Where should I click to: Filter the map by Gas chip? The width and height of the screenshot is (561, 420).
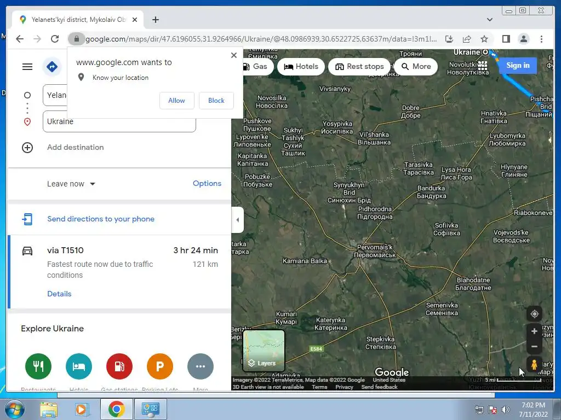click(x=257, y=66)
